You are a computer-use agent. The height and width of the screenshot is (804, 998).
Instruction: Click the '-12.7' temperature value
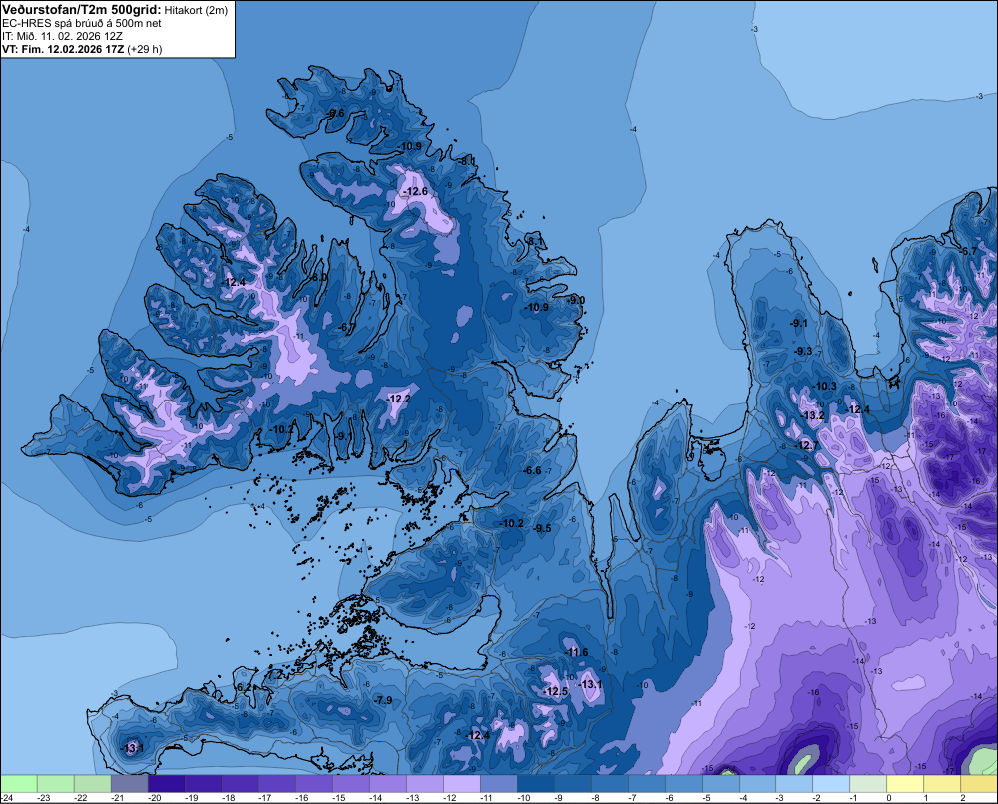(807, 445)
